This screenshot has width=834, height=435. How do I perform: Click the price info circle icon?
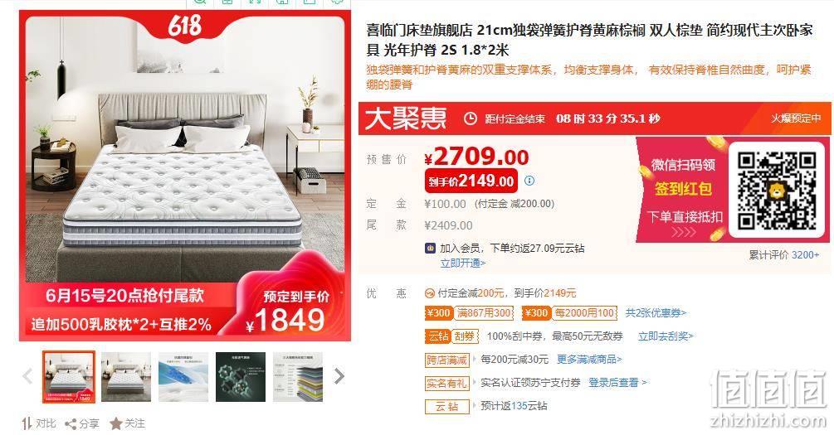pyautogui.click(x=529, y=181)
